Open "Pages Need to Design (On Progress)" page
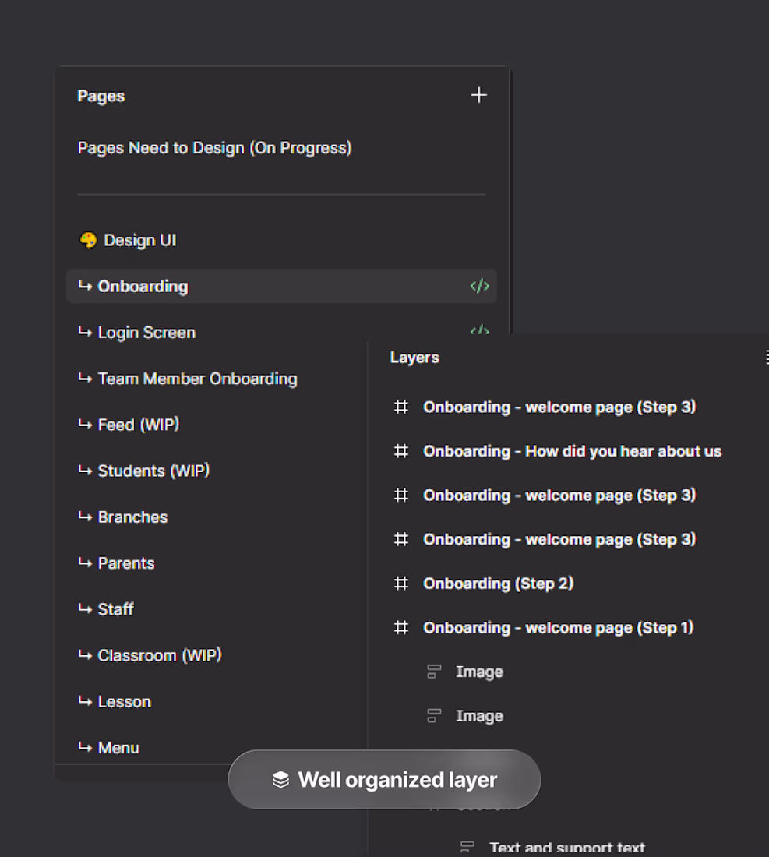Viewport: 769px width, 857px height. point(214,148)
